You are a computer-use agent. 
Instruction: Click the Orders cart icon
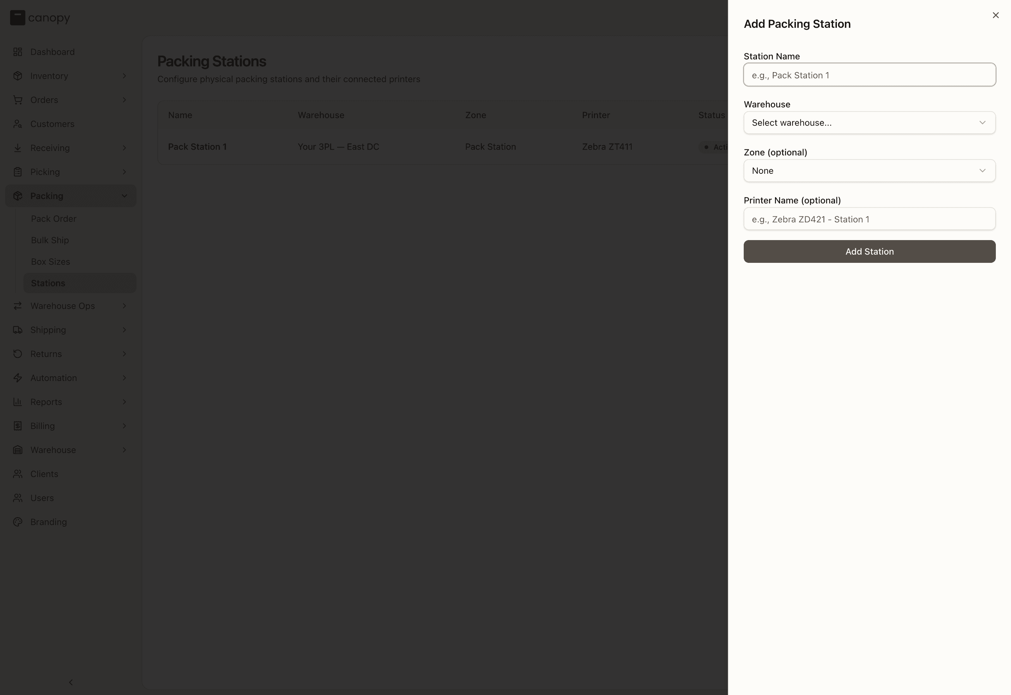pyautogui.click(x=17, y=100)
